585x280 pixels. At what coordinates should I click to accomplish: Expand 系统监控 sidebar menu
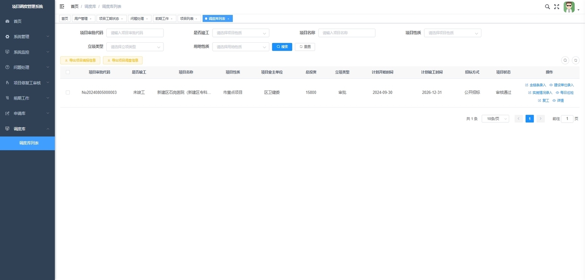(x=27, y=52)
